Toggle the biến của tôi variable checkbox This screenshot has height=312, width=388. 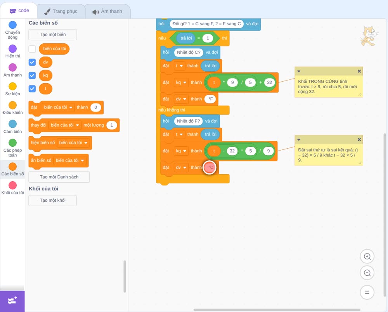(32, 49)
